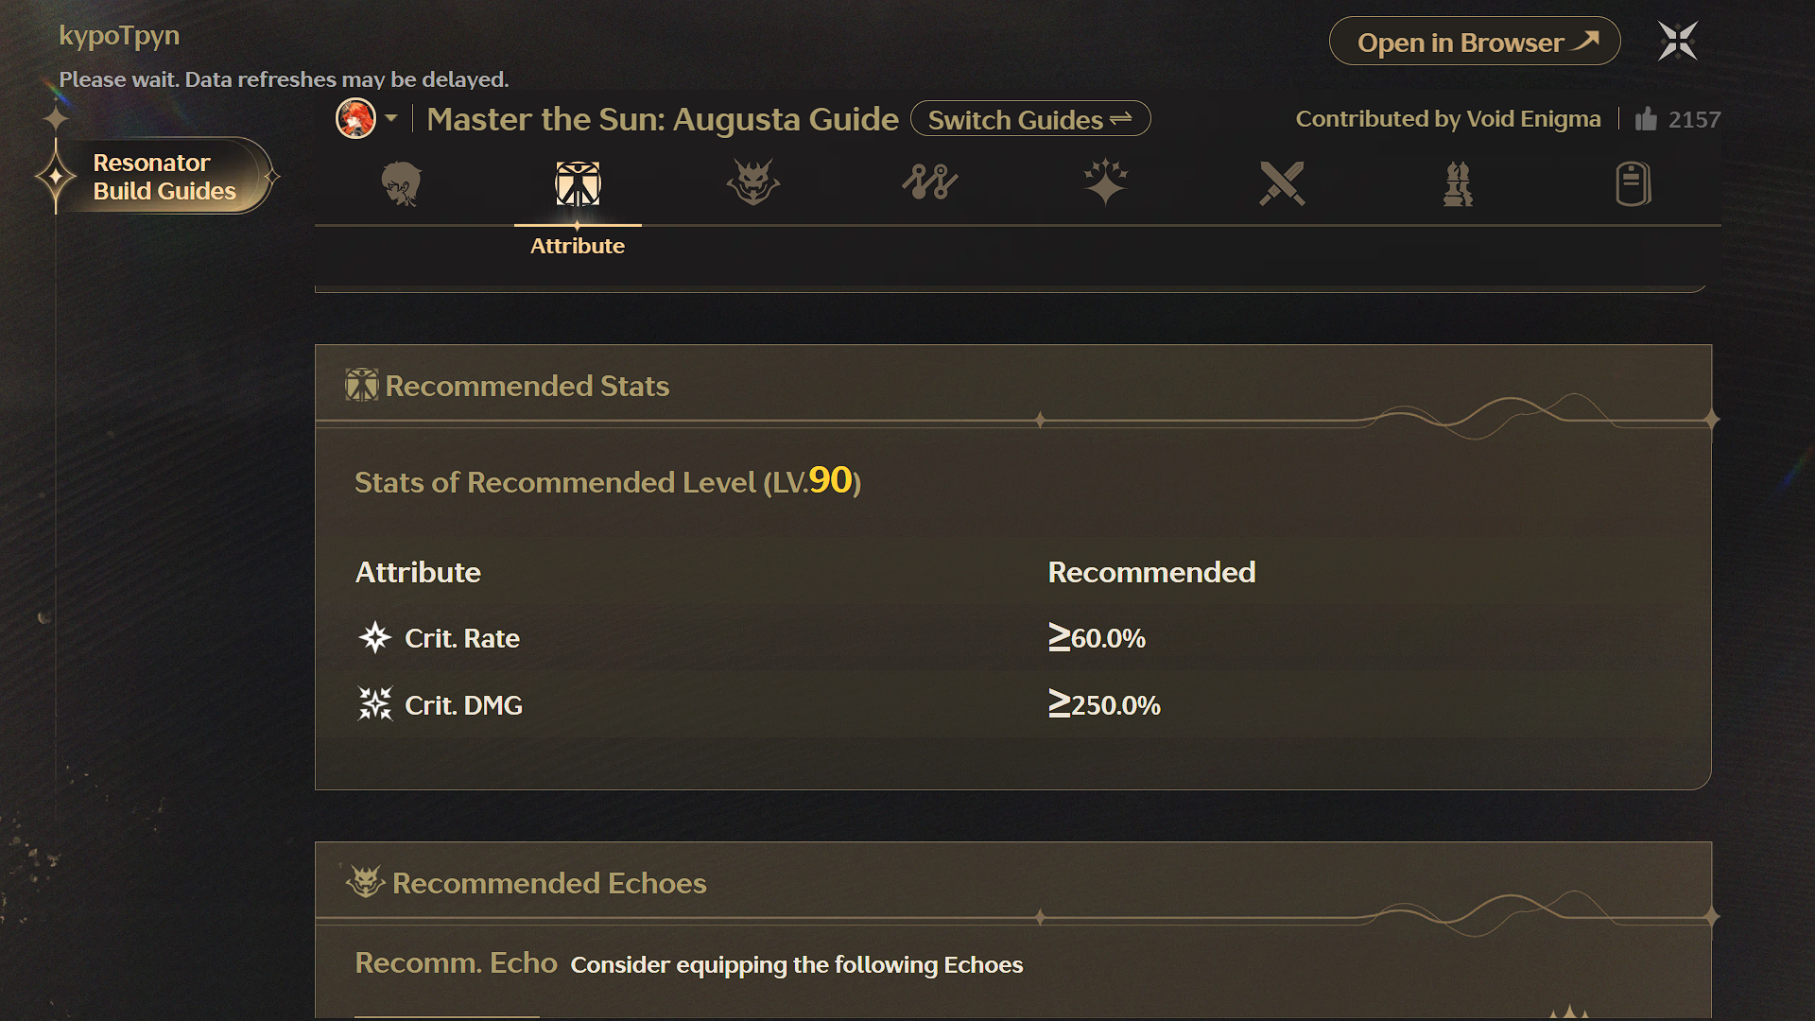Open the chess pieces team icon tab
The image size is (1815, 1021).
(x=1458, y=183)
